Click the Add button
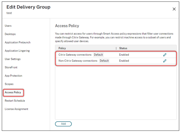Viewport: 181px width, 132px height. pos(63,124)
